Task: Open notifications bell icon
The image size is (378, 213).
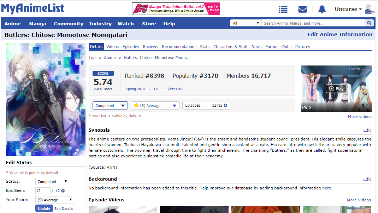Action: 322,10
